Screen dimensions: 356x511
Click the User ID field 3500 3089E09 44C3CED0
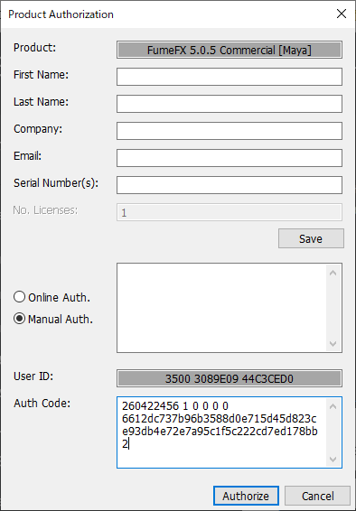pos(230,378)
